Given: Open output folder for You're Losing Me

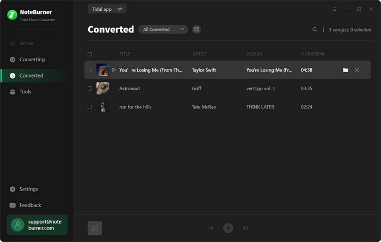Looking at the screenshot, I should point(345,70).
